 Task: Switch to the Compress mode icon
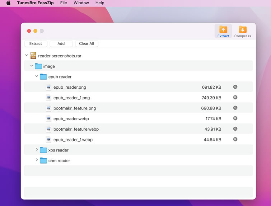(x=243, y=31)
